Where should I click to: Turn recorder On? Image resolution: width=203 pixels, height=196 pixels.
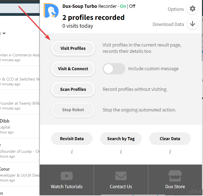point(123,6)
